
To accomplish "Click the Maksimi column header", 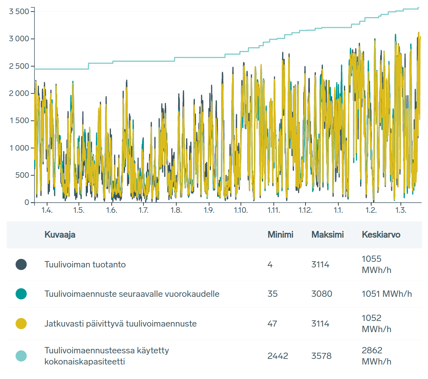I will (327, 235).
